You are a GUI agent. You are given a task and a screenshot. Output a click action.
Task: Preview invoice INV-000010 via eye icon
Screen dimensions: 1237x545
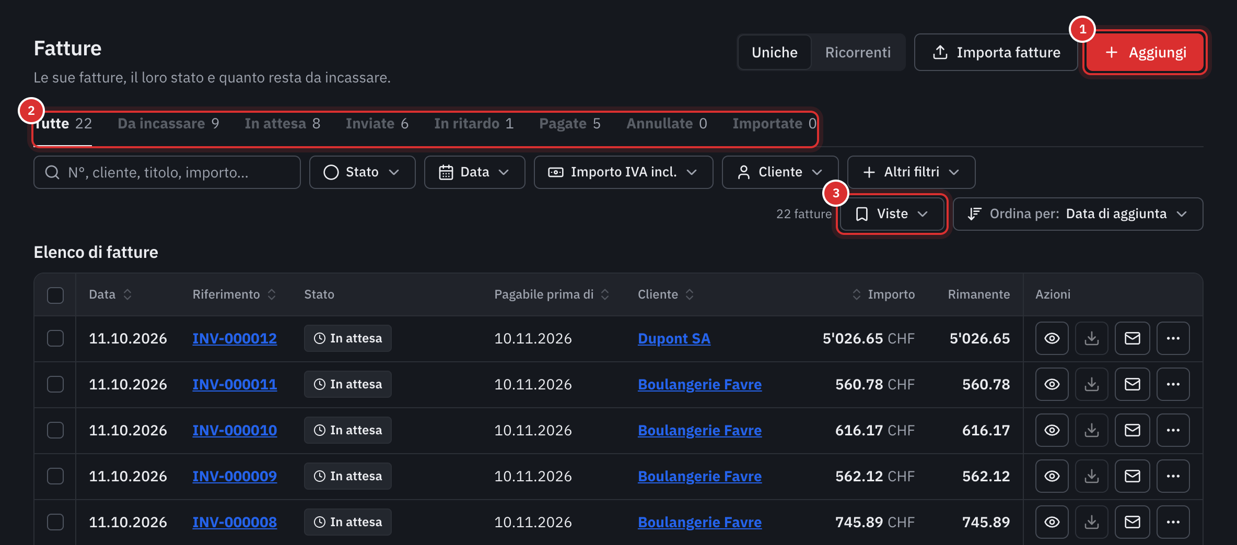pyautogui.click(x=1052, y=430)
